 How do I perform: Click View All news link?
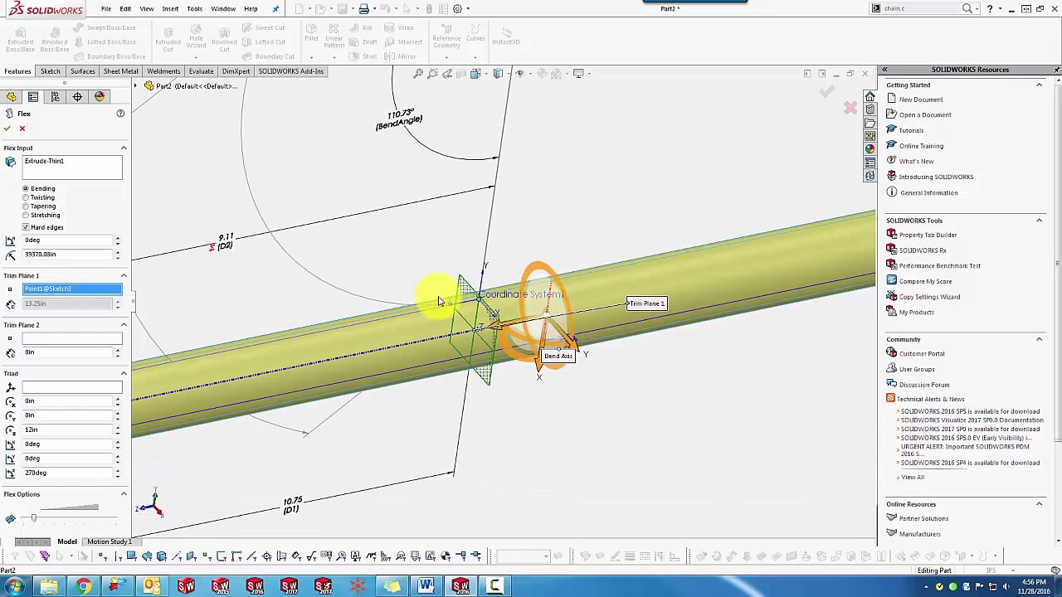pos(913,477)
